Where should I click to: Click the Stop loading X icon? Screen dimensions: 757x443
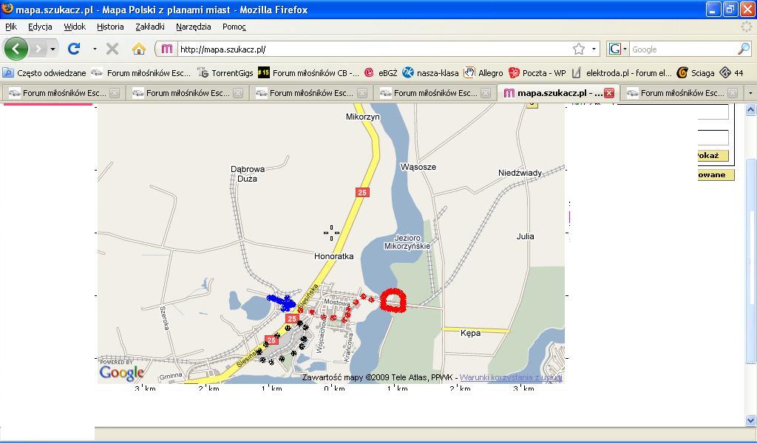[112, 49]
